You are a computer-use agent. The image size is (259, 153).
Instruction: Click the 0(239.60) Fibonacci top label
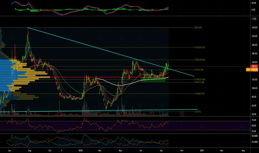pos(198,28)
